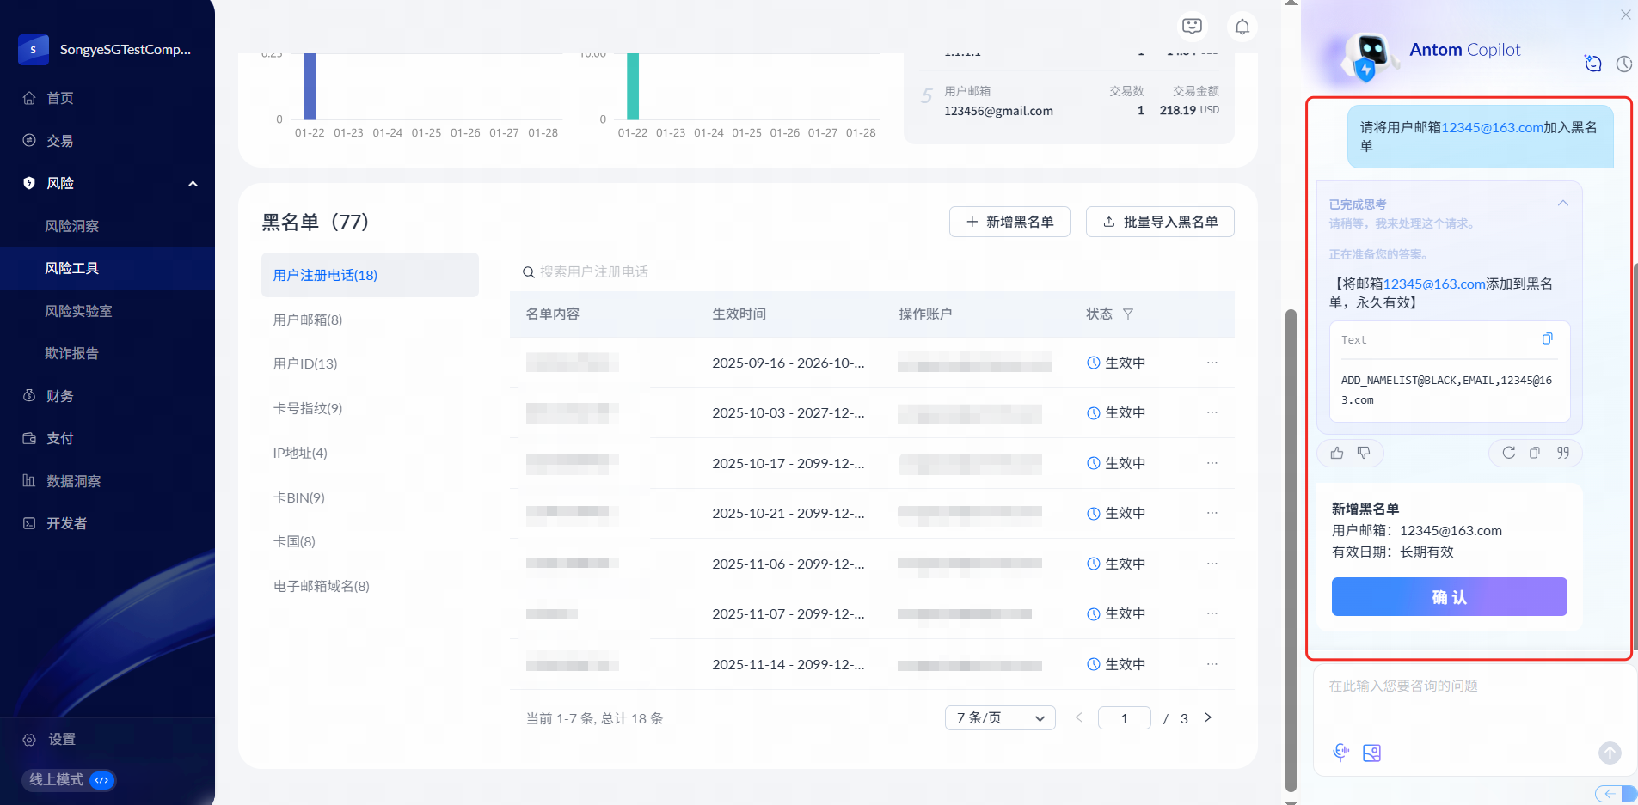Click the thumbs down feedback icon
This screenshot has width=1638, height=805.
[x=1364, y=453]
